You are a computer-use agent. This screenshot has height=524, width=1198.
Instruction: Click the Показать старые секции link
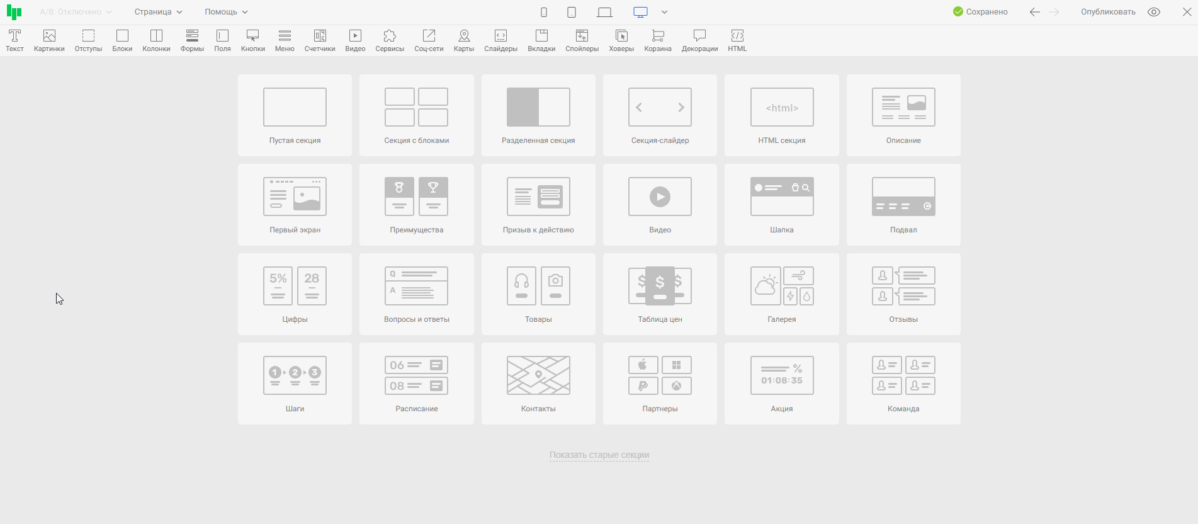coord(599,455)
